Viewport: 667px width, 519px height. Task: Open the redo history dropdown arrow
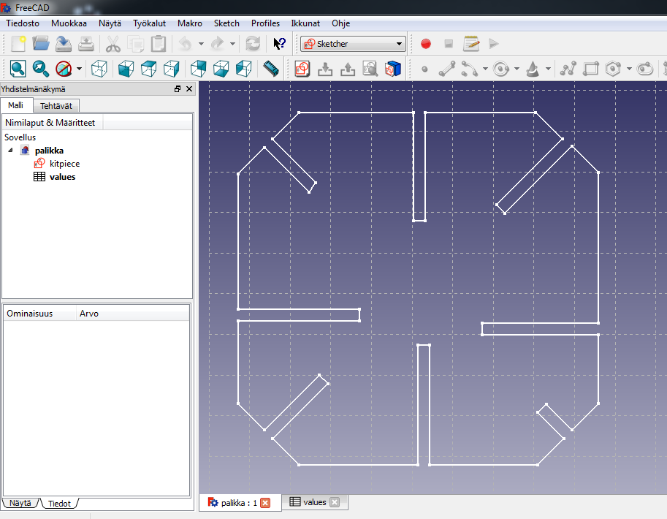click(x=232, y=44)
